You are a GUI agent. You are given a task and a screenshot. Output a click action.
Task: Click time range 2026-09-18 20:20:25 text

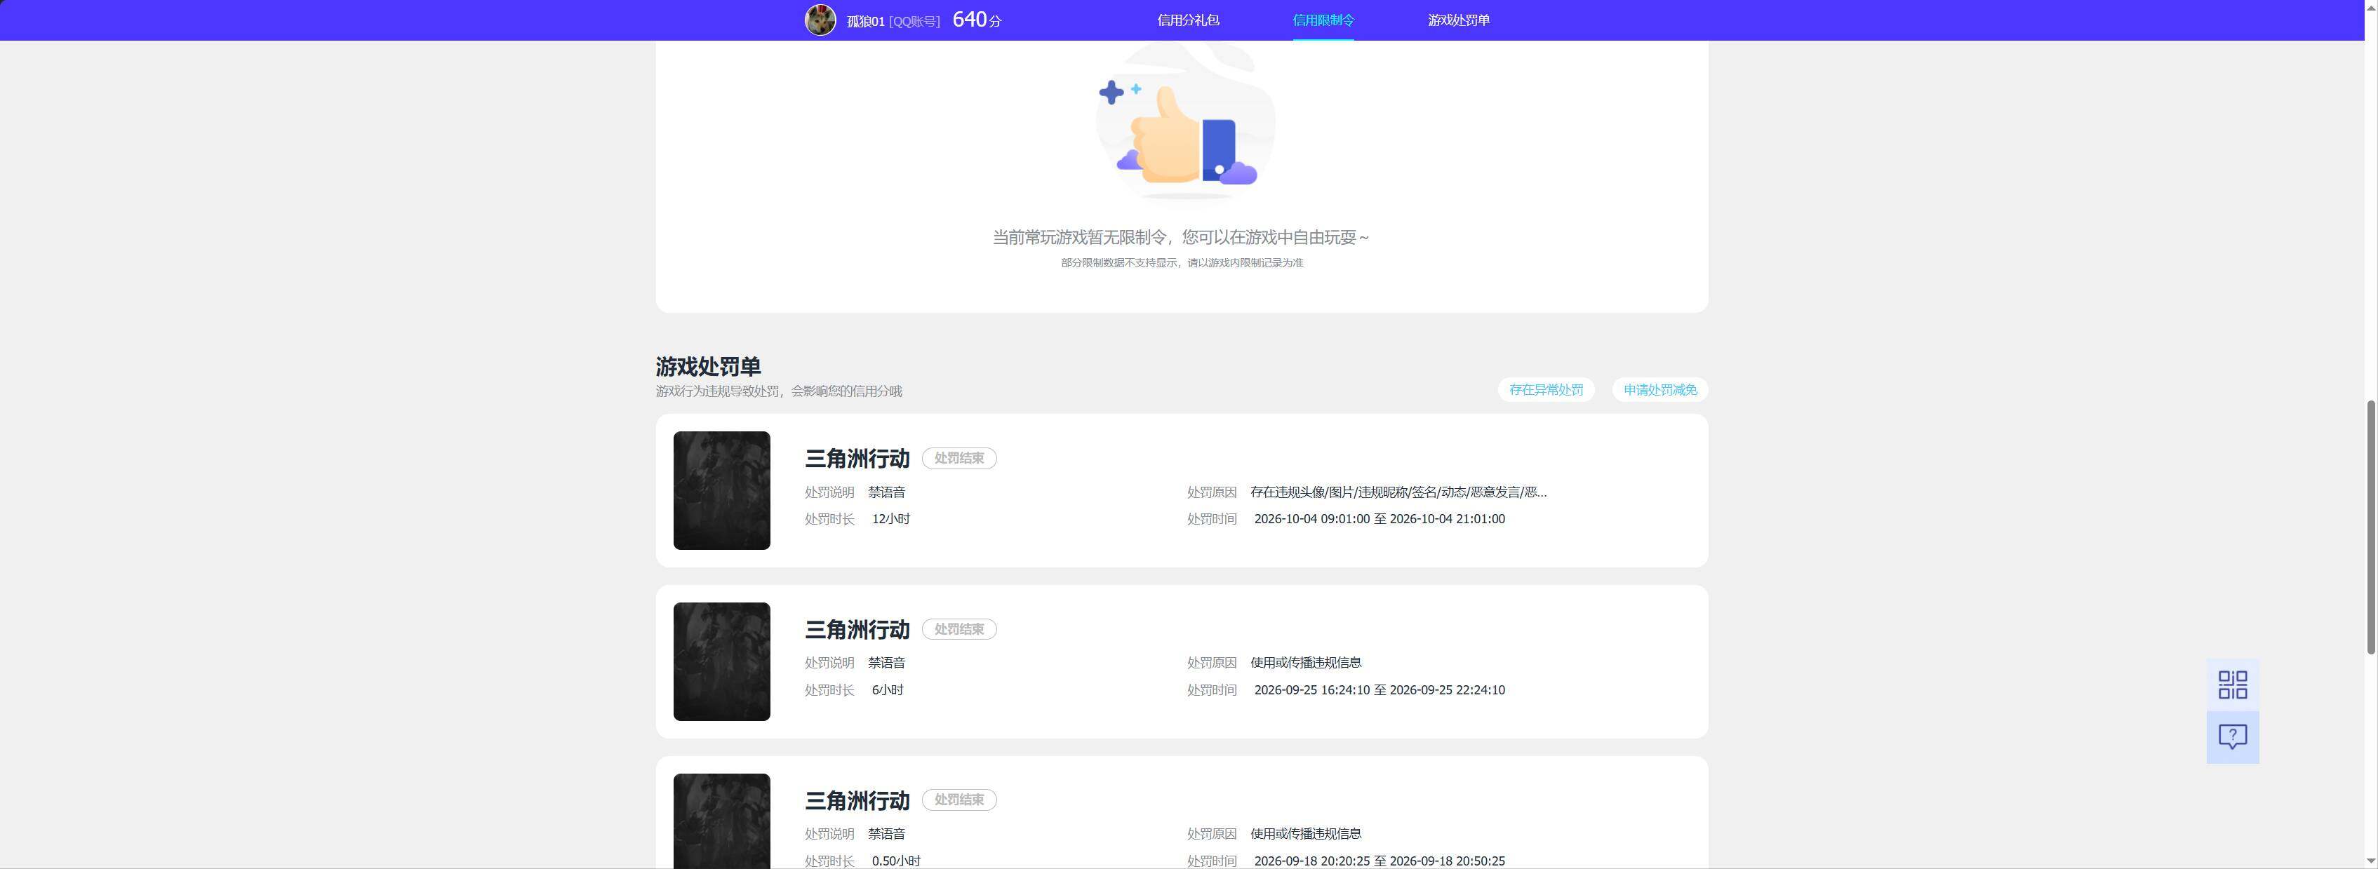[1380, 861]
